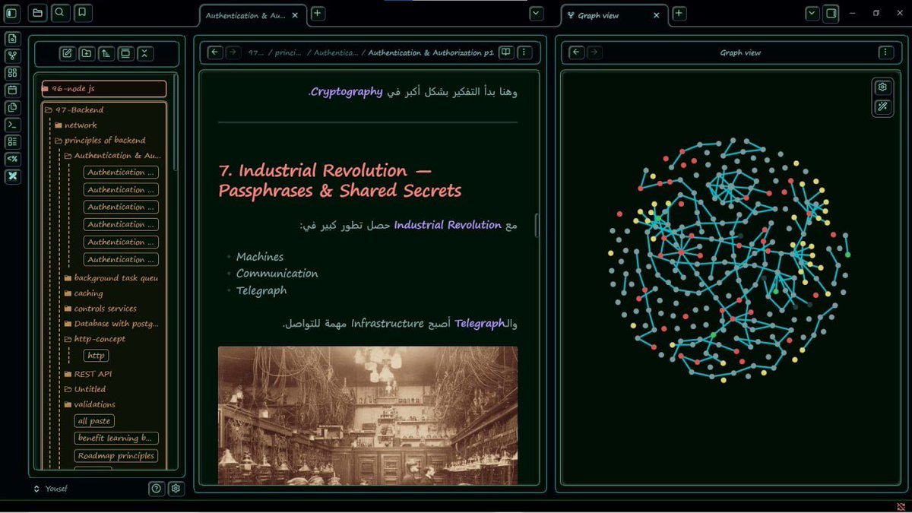The image size is (912, 513).
Task: Collapse all folders in file explorer
Action: tap(145, 53)
